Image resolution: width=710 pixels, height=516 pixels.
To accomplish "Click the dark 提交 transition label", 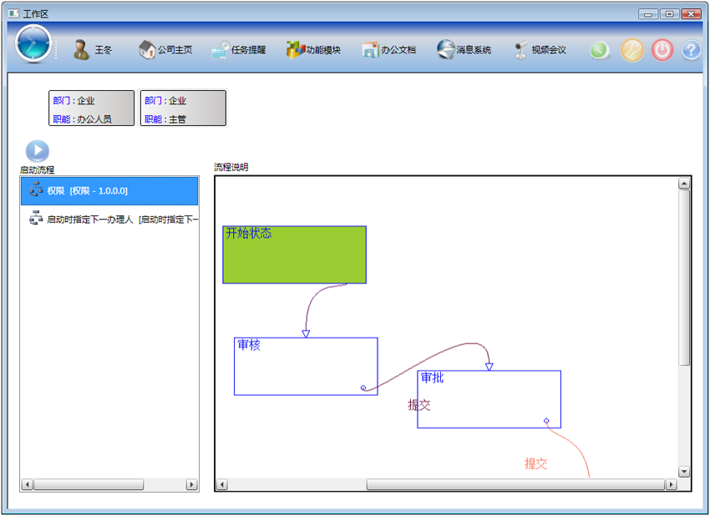I will [x=419, y=405].
